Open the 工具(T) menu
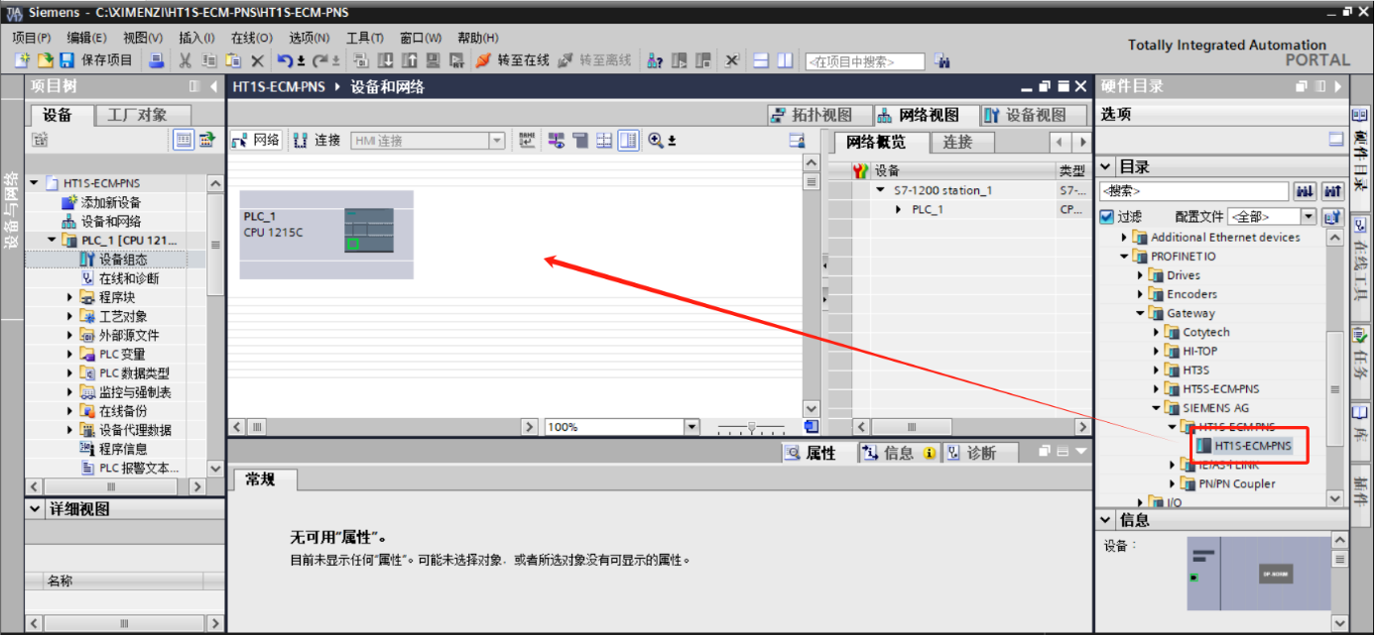Viewport: 1381px width, 635px height. pos(365,38)
